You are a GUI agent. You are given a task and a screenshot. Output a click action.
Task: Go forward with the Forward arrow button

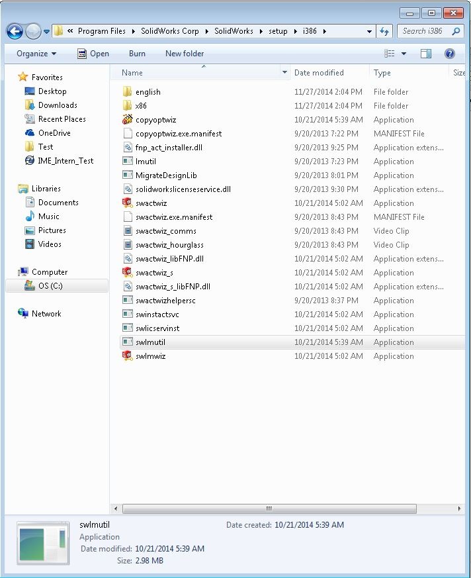click(33, 31)
